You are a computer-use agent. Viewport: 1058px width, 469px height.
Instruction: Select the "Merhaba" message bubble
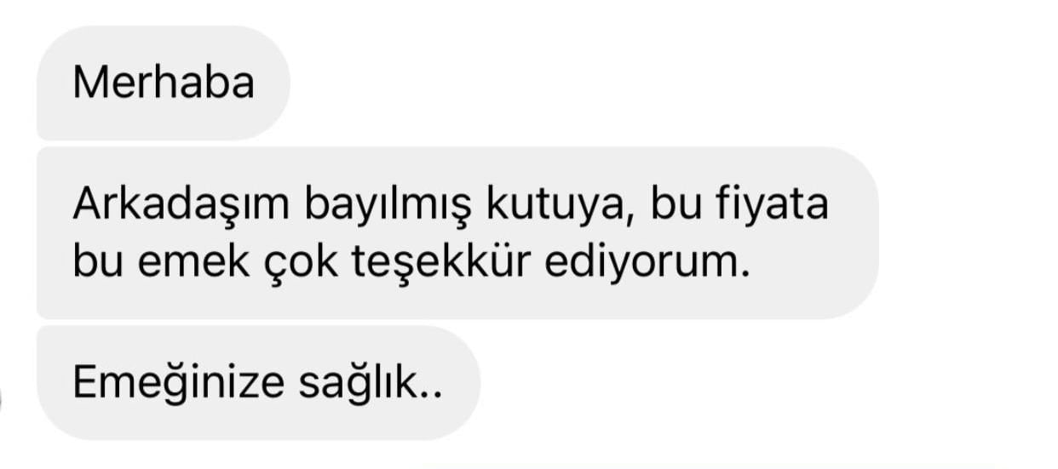164,83
